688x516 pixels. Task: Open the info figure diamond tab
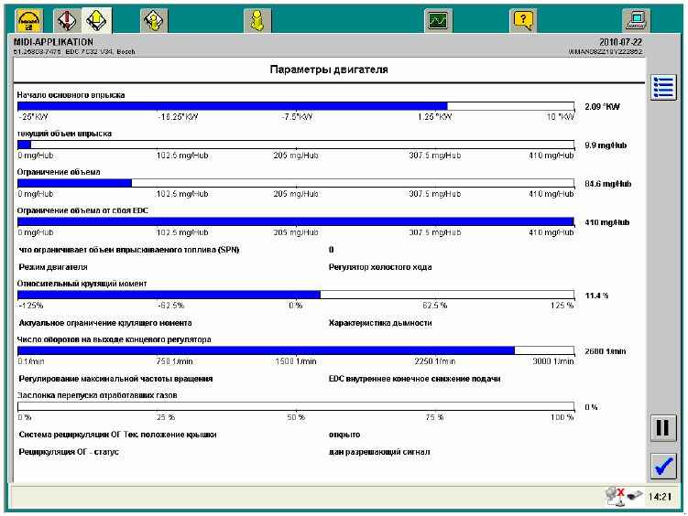tap(154, 21)
